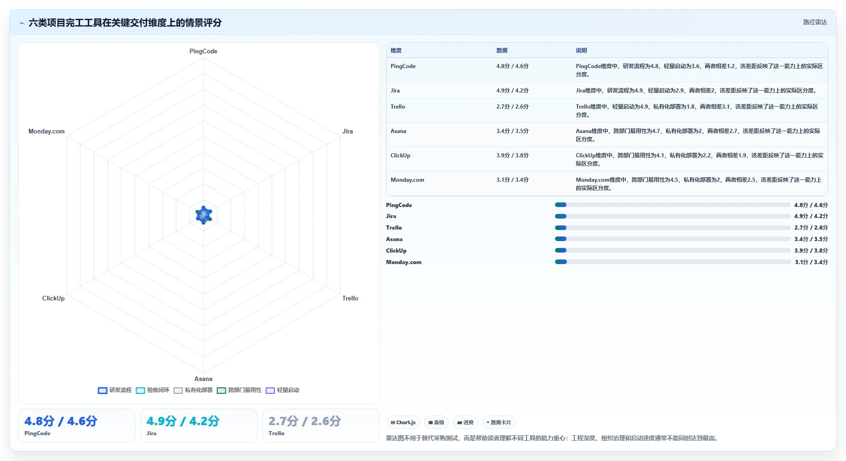
Task: Click the Jira radar axis label
Action: 347,131
